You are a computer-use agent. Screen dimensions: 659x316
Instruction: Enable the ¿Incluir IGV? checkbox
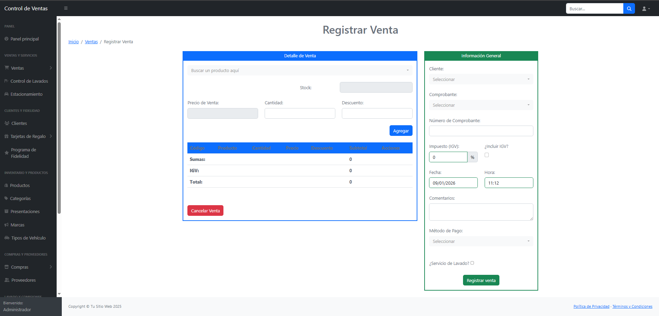pos(487,155)
